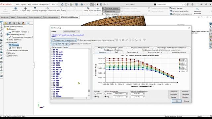Collapse Граничные условия tree node

(x=5, y=34)
